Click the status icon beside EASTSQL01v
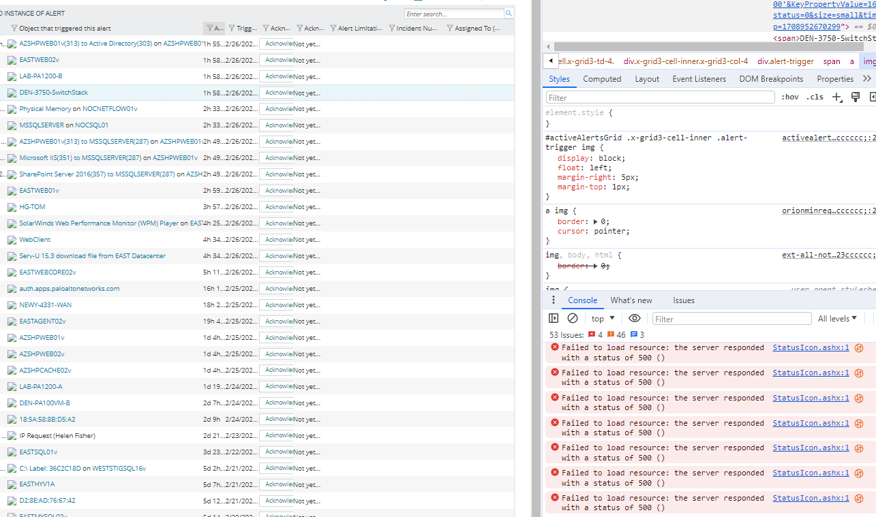The width and height of the screenshot is (876, 517). tap(12, 452)
